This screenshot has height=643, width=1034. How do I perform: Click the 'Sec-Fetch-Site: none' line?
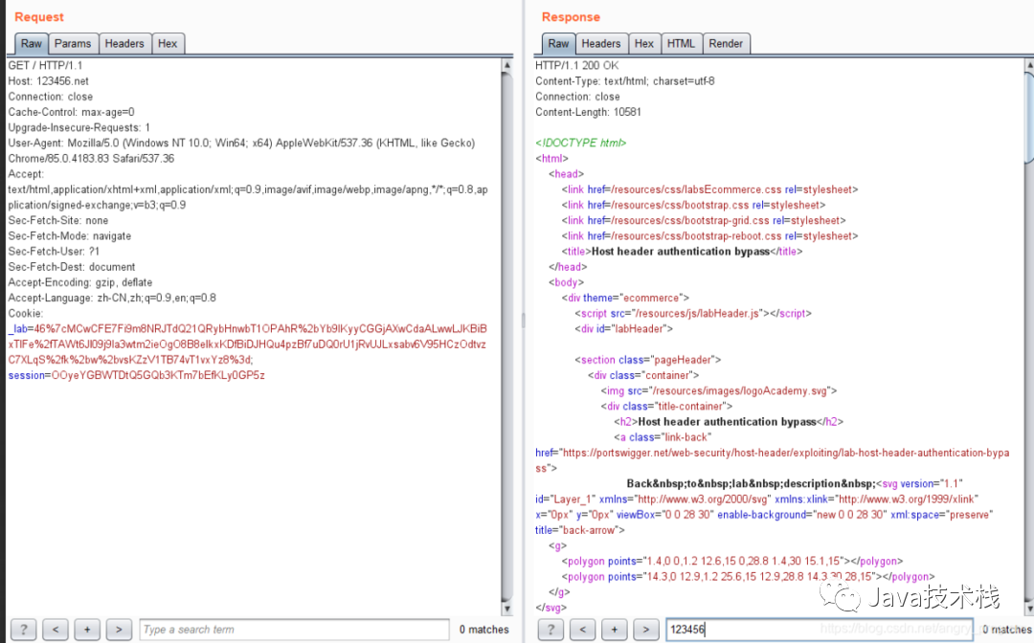click(x=58, y=220)
